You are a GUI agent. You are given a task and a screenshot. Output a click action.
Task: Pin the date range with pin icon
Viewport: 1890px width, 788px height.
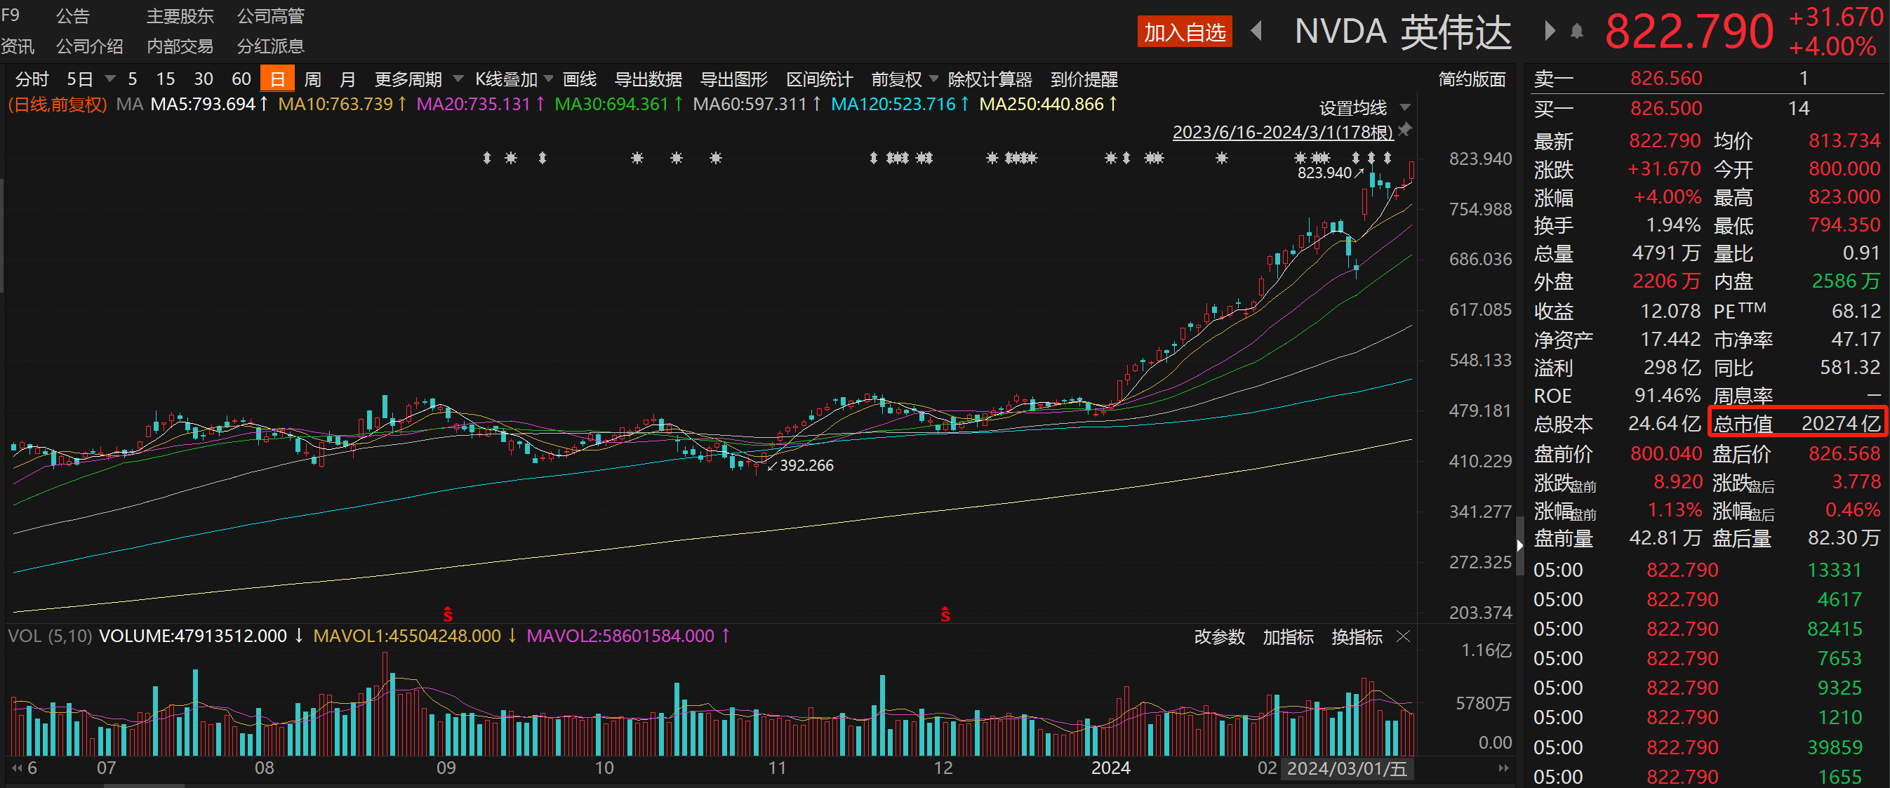[1405, 130]
